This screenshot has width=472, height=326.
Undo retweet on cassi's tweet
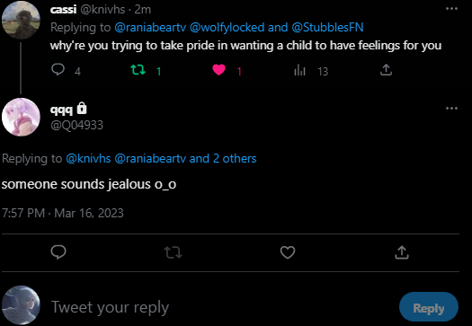tap(138, 70)
